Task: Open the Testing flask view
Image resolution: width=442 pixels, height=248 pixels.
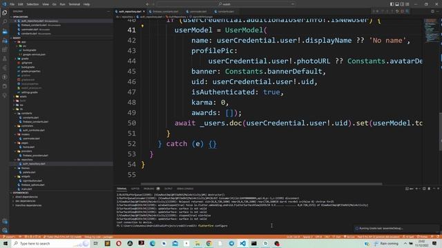Action: tap(5, 59)
